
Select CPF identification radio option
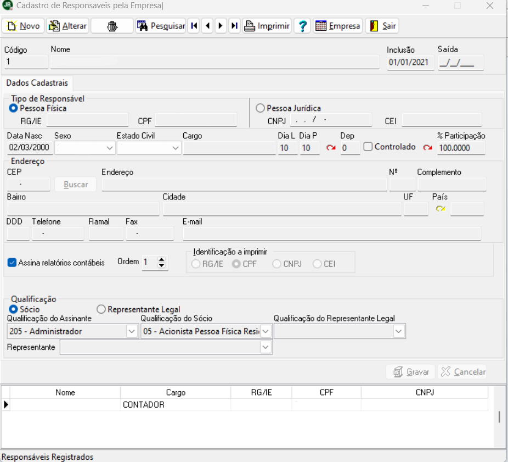pos(236,264)
